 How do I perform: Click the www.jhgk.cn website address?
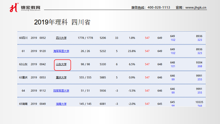[196, 8]
